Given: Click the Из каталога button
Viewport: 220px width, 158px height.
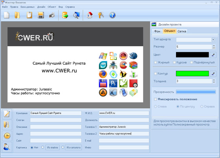Looking at the screenshot, I should (73, 147).
